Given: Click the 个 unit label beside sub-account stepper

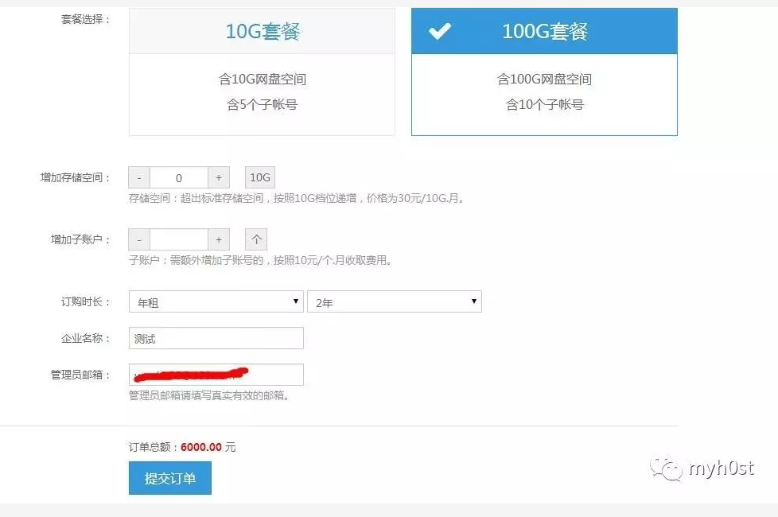Looking at the screenshot, I should [x=255, y=239].
